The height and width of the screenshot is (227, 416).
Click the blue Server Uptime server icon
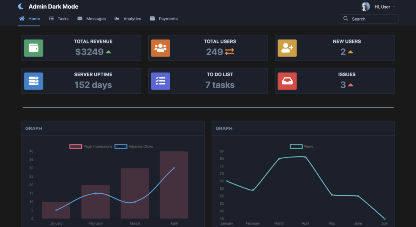pos(33,81)
